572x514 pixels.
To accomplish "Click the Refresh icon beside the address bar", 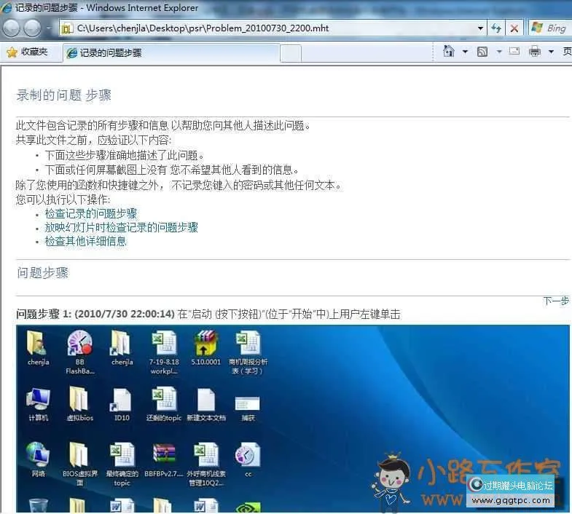I will click(496, 28).
